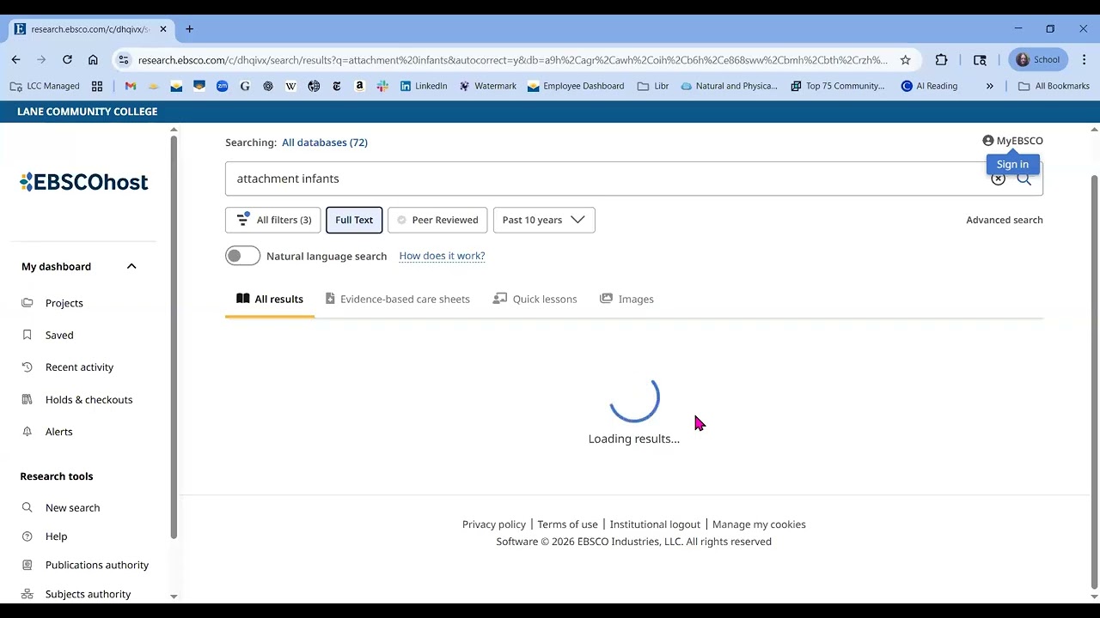The height and width of the screenshot is (618, 1100).
Task: Open LCC Managed bookmarks folder
Action: [45, 86]
